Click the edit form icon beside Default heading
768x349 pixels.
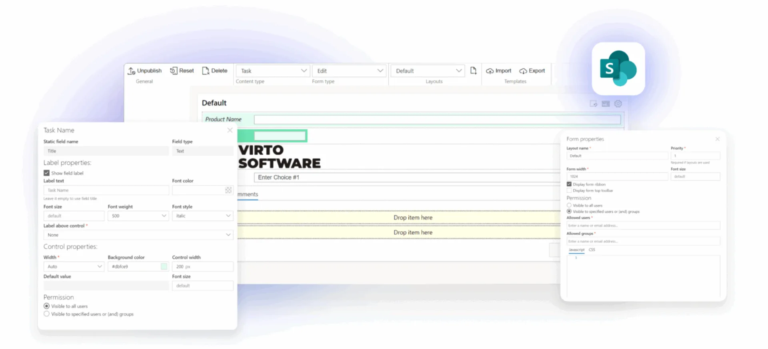coord(594,104)
